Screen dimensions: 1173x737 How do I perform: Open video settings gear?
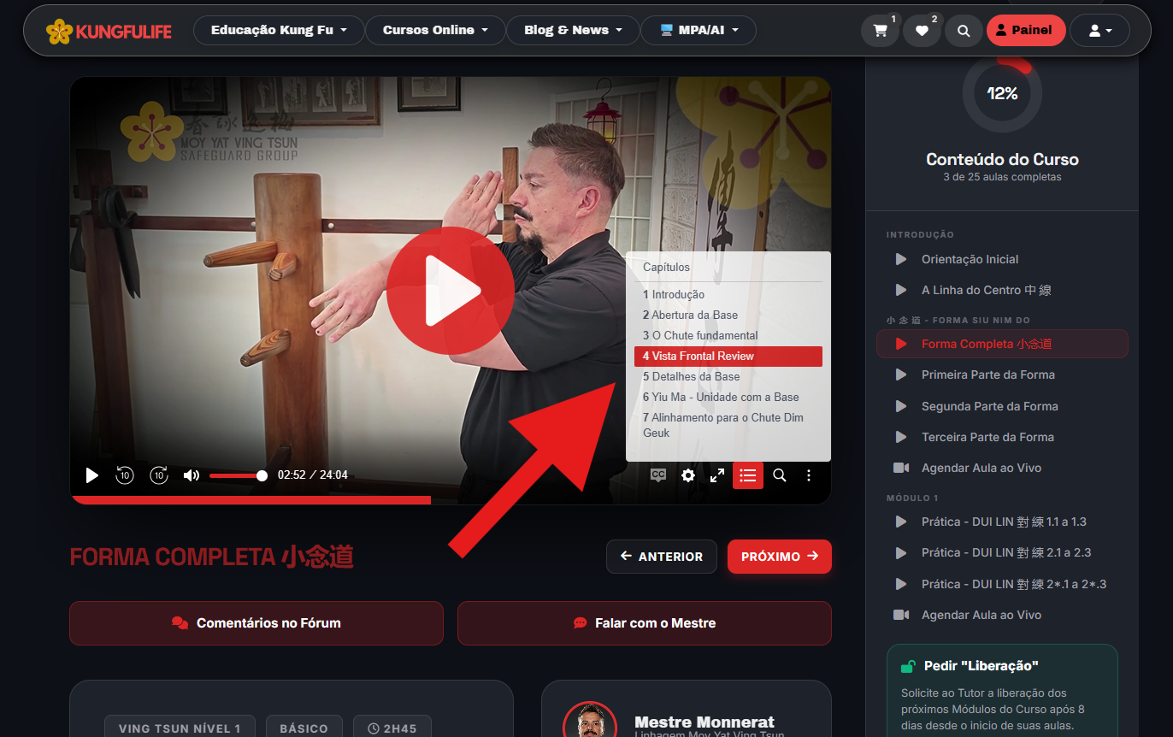click(688, 475)
